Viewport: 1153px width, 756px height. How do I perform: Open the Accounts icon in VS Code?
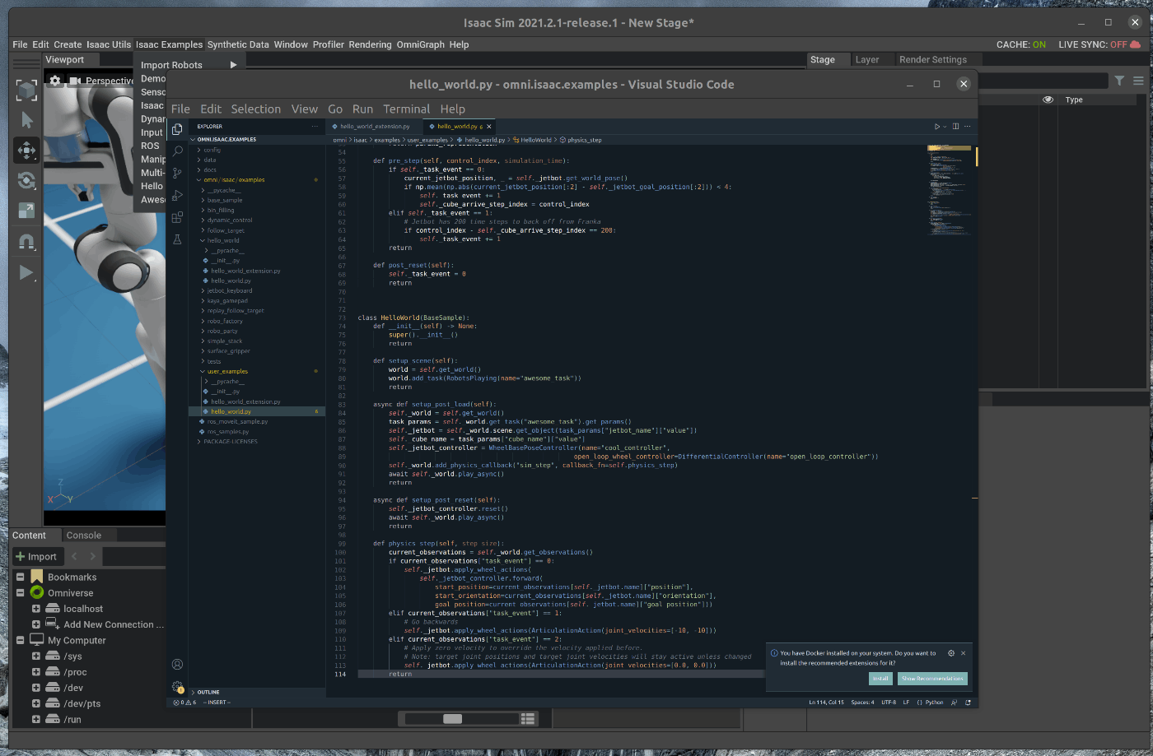177,664
